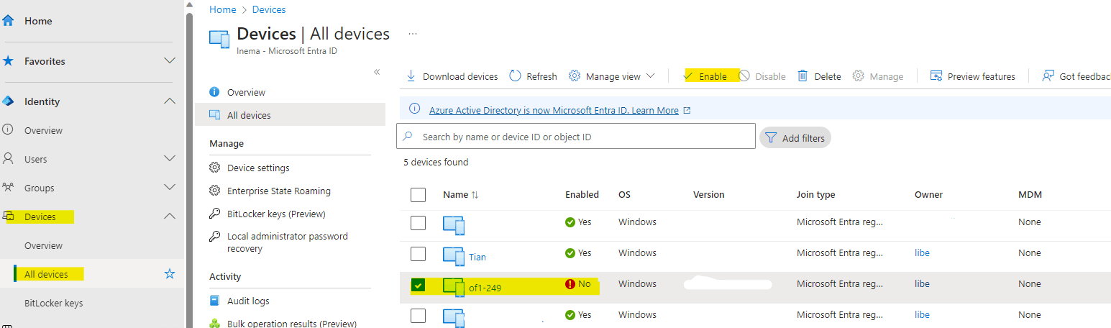Click the info icon in the Entra ID banner
The height and width of the screenshot is (328, 1111).
tap(414, 109)
